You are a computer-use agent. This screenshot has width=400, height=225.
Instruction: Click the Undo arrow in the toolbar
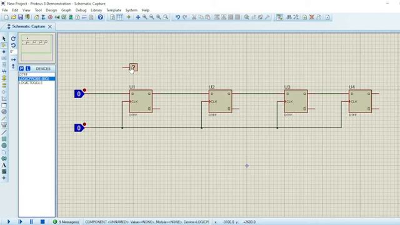(x=177, y=17)
